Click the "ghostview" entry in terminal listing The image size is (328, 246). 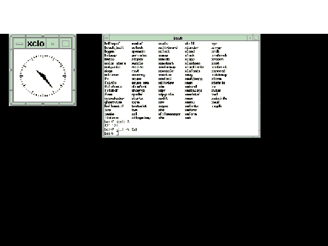pyautogui.click(x=113, y=102)
